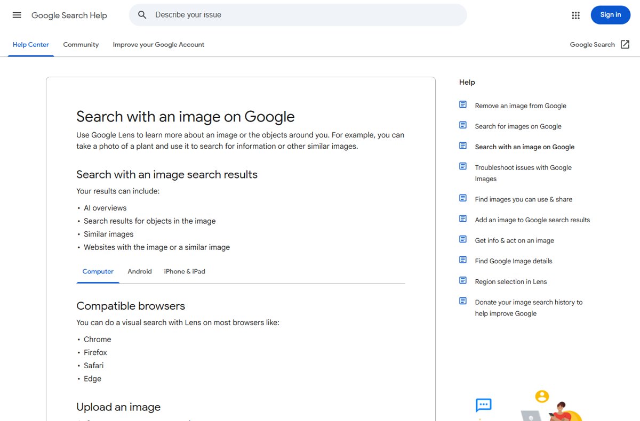Screen dimensions: 640x421
Task: Click the Safari list item
Action: click(x=94, y=366)
